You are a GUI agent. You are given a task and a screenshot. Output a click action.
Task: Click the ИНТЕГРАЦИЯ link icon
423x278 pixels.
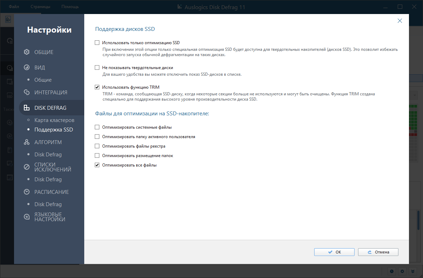point(27,93)
